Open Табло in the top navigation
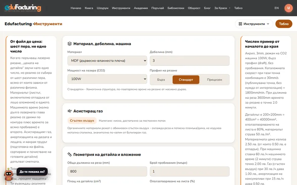The image size is (297, 185). (238, 8)
